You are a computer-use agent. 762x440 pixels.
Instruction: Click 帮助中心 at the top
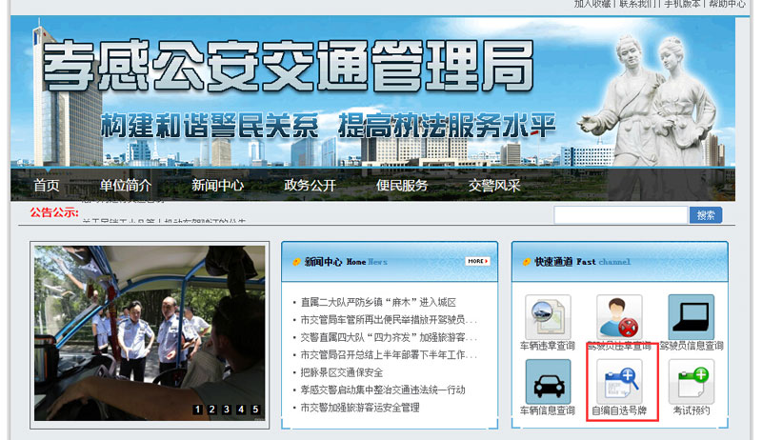click(x=727, y=4)
